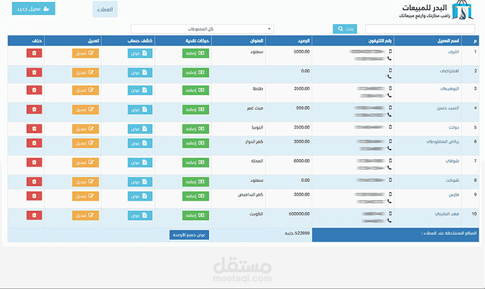Click the تعديل button in شوقي row

pyautogui.click(x=85, y=162)
